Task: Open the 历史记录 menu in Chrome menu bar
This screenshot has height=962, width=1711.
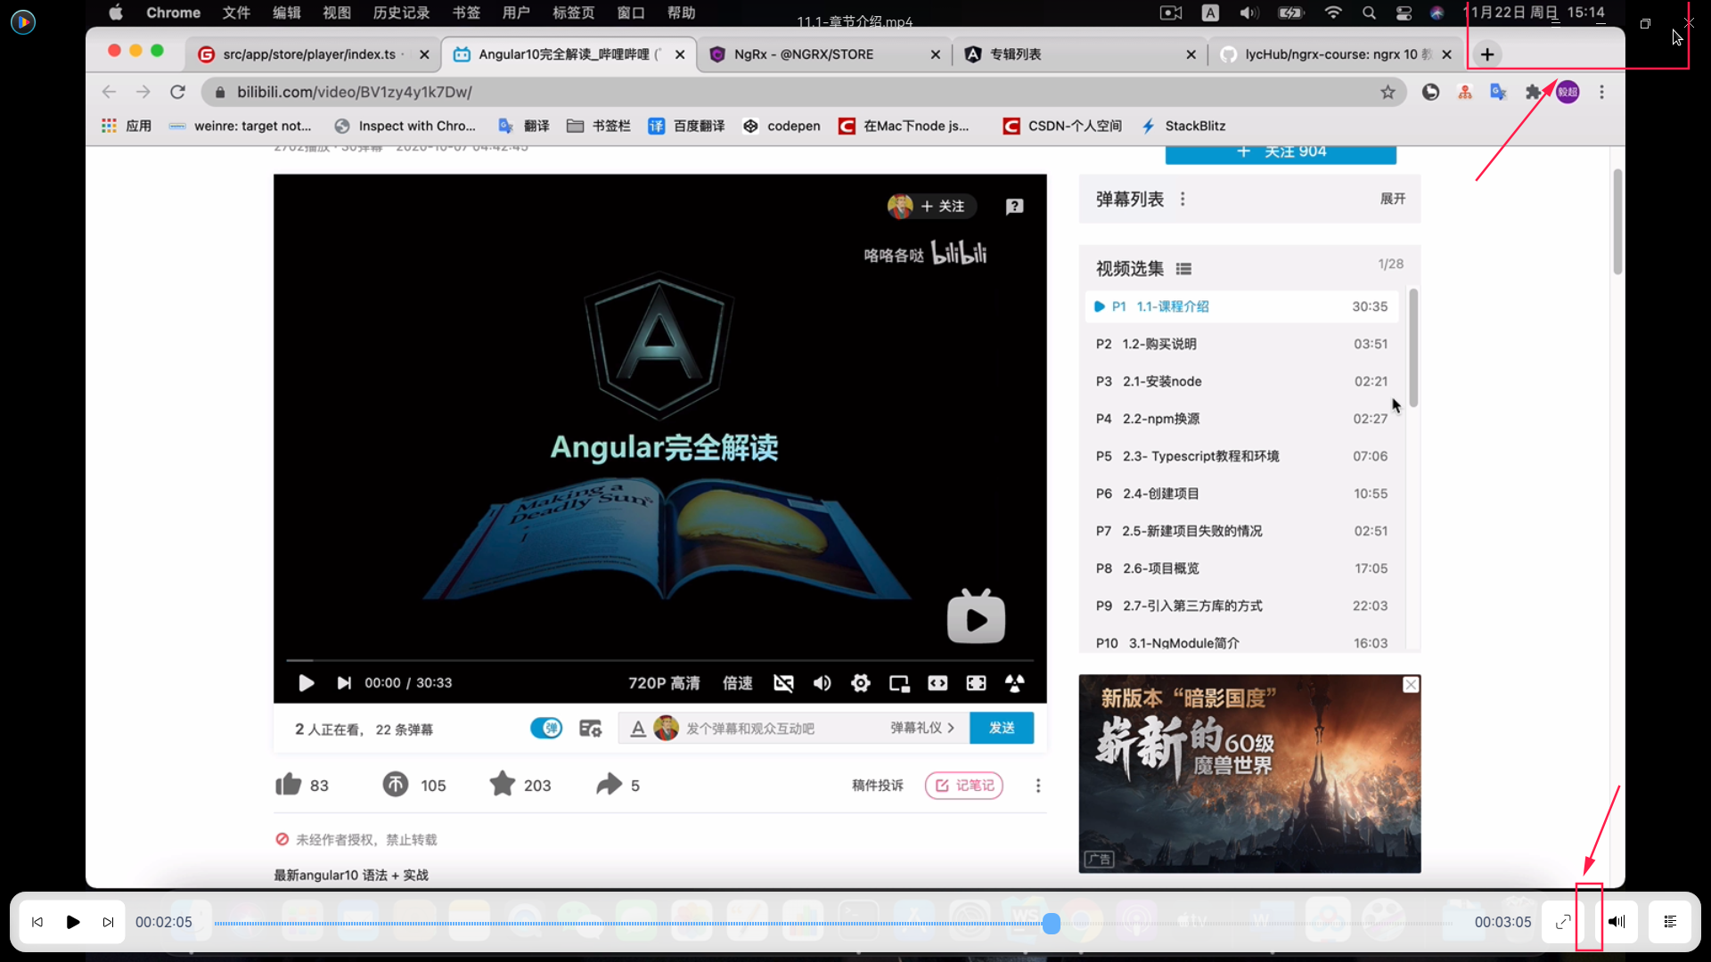Action: point(401,12)
